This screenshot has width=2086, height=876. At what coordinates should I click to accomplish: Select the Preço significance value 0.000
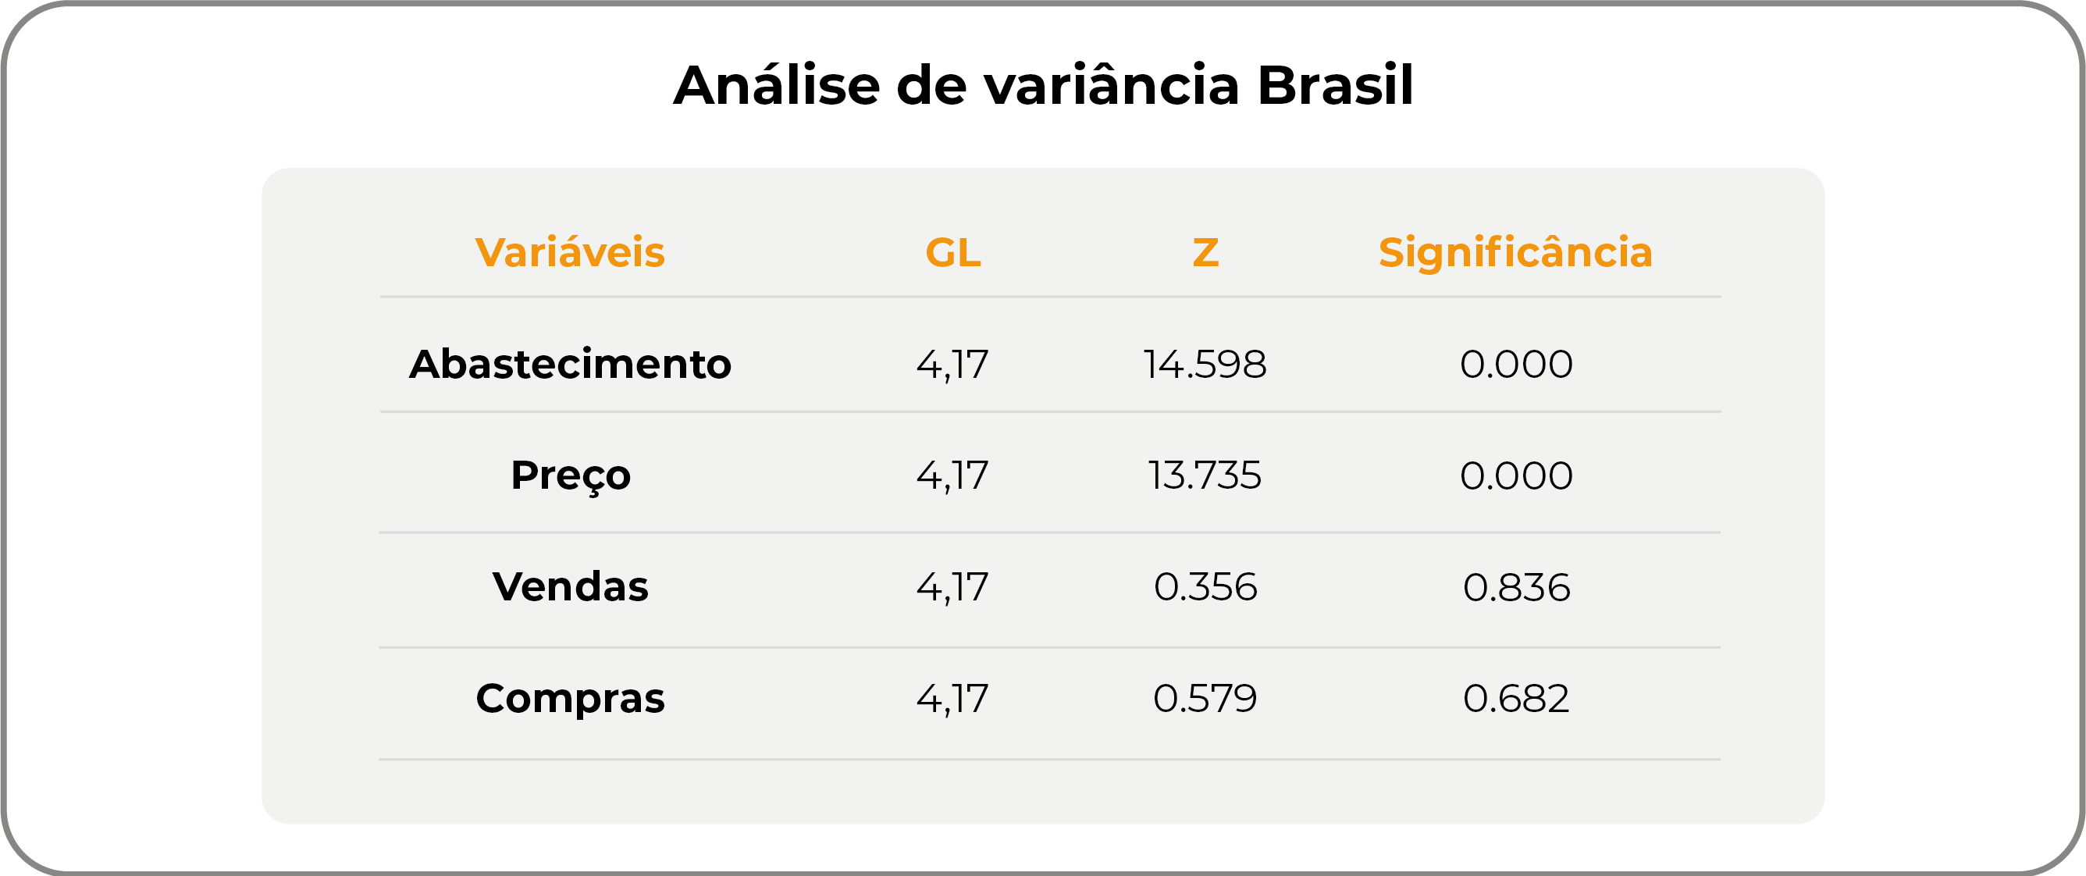click(x=1516, y=475)
